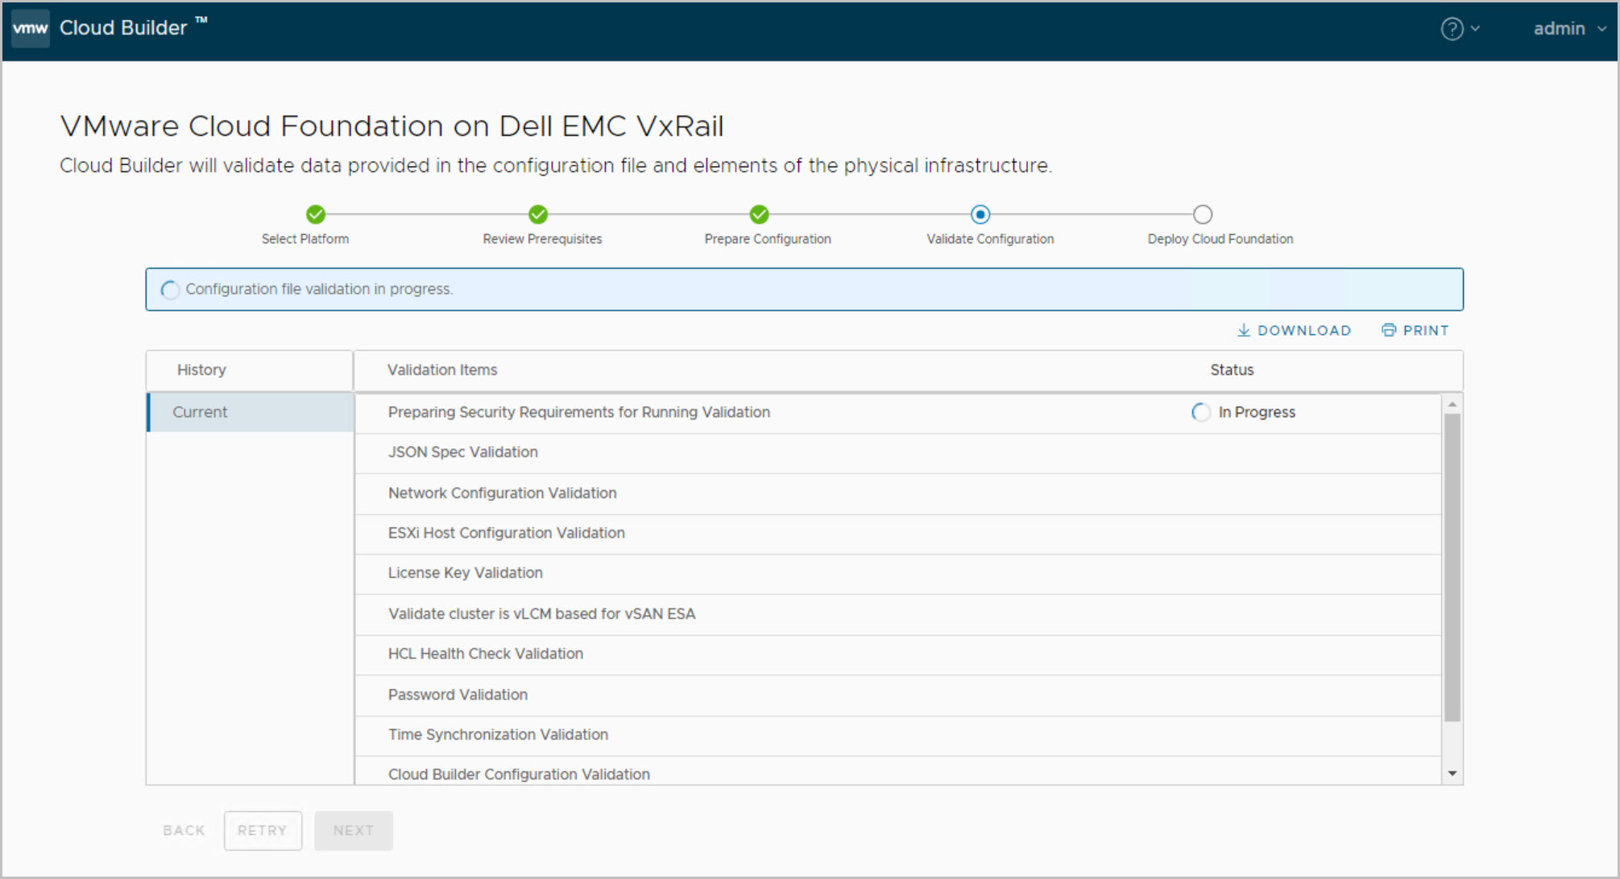
Task: Click the Review Prerequisites green checkmark step
Action: click(x=538, y=214)
